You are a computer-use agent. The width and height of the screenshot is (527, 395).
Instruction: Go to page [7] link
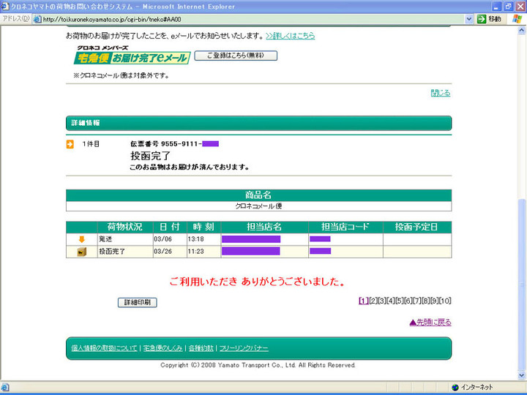(x=416, y=301)
